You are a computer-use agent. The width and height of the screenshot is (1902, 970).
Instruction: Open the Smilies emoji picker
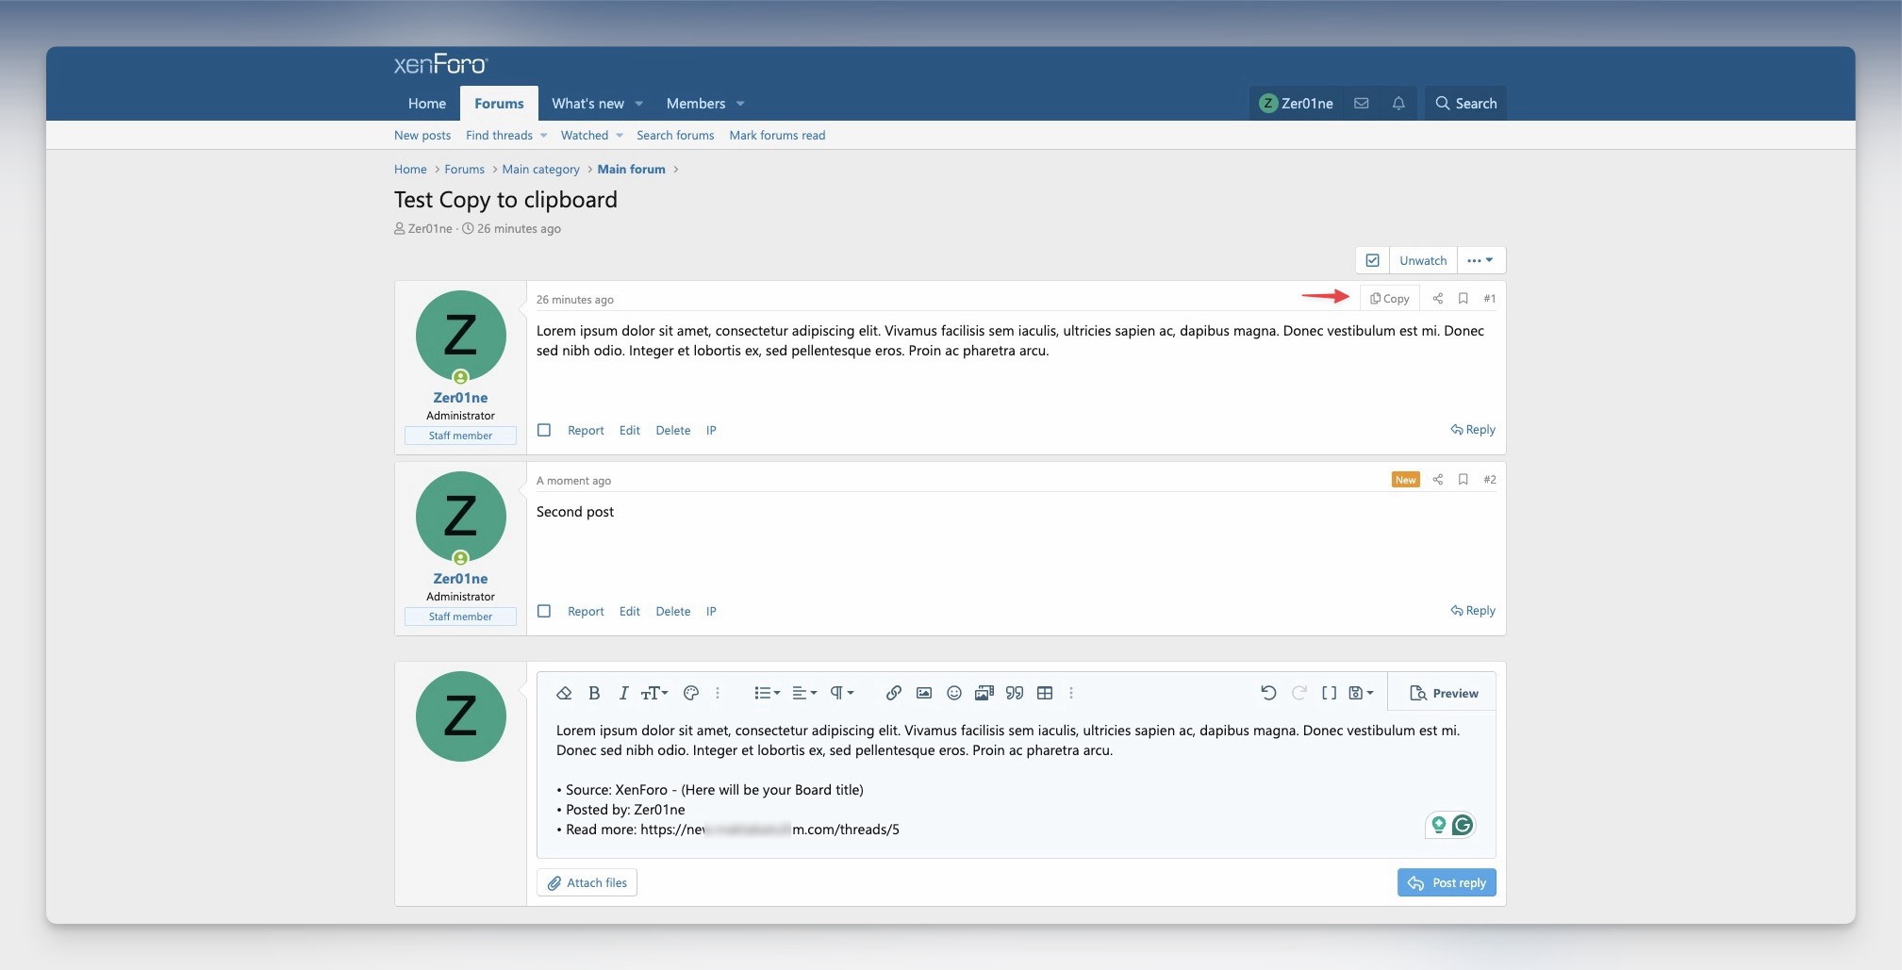[954, 693]
